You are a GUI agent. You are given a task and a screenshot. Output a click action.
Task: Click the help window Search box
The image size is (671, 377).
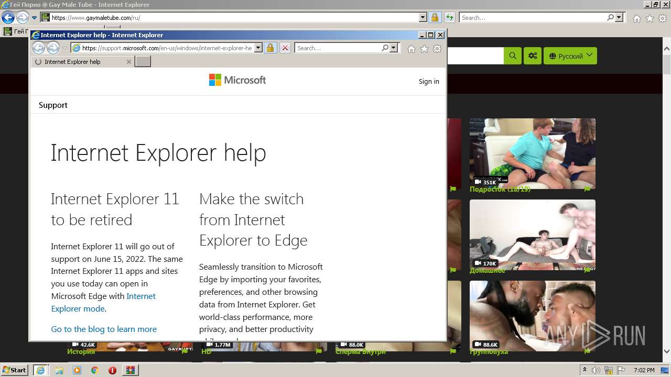(x=338, y=48)
